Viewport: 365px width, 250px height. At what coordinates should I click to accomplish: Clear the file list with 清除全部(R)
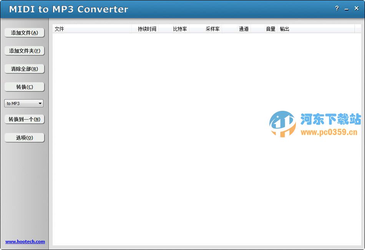pyautogui.click(x=24, y=68)
